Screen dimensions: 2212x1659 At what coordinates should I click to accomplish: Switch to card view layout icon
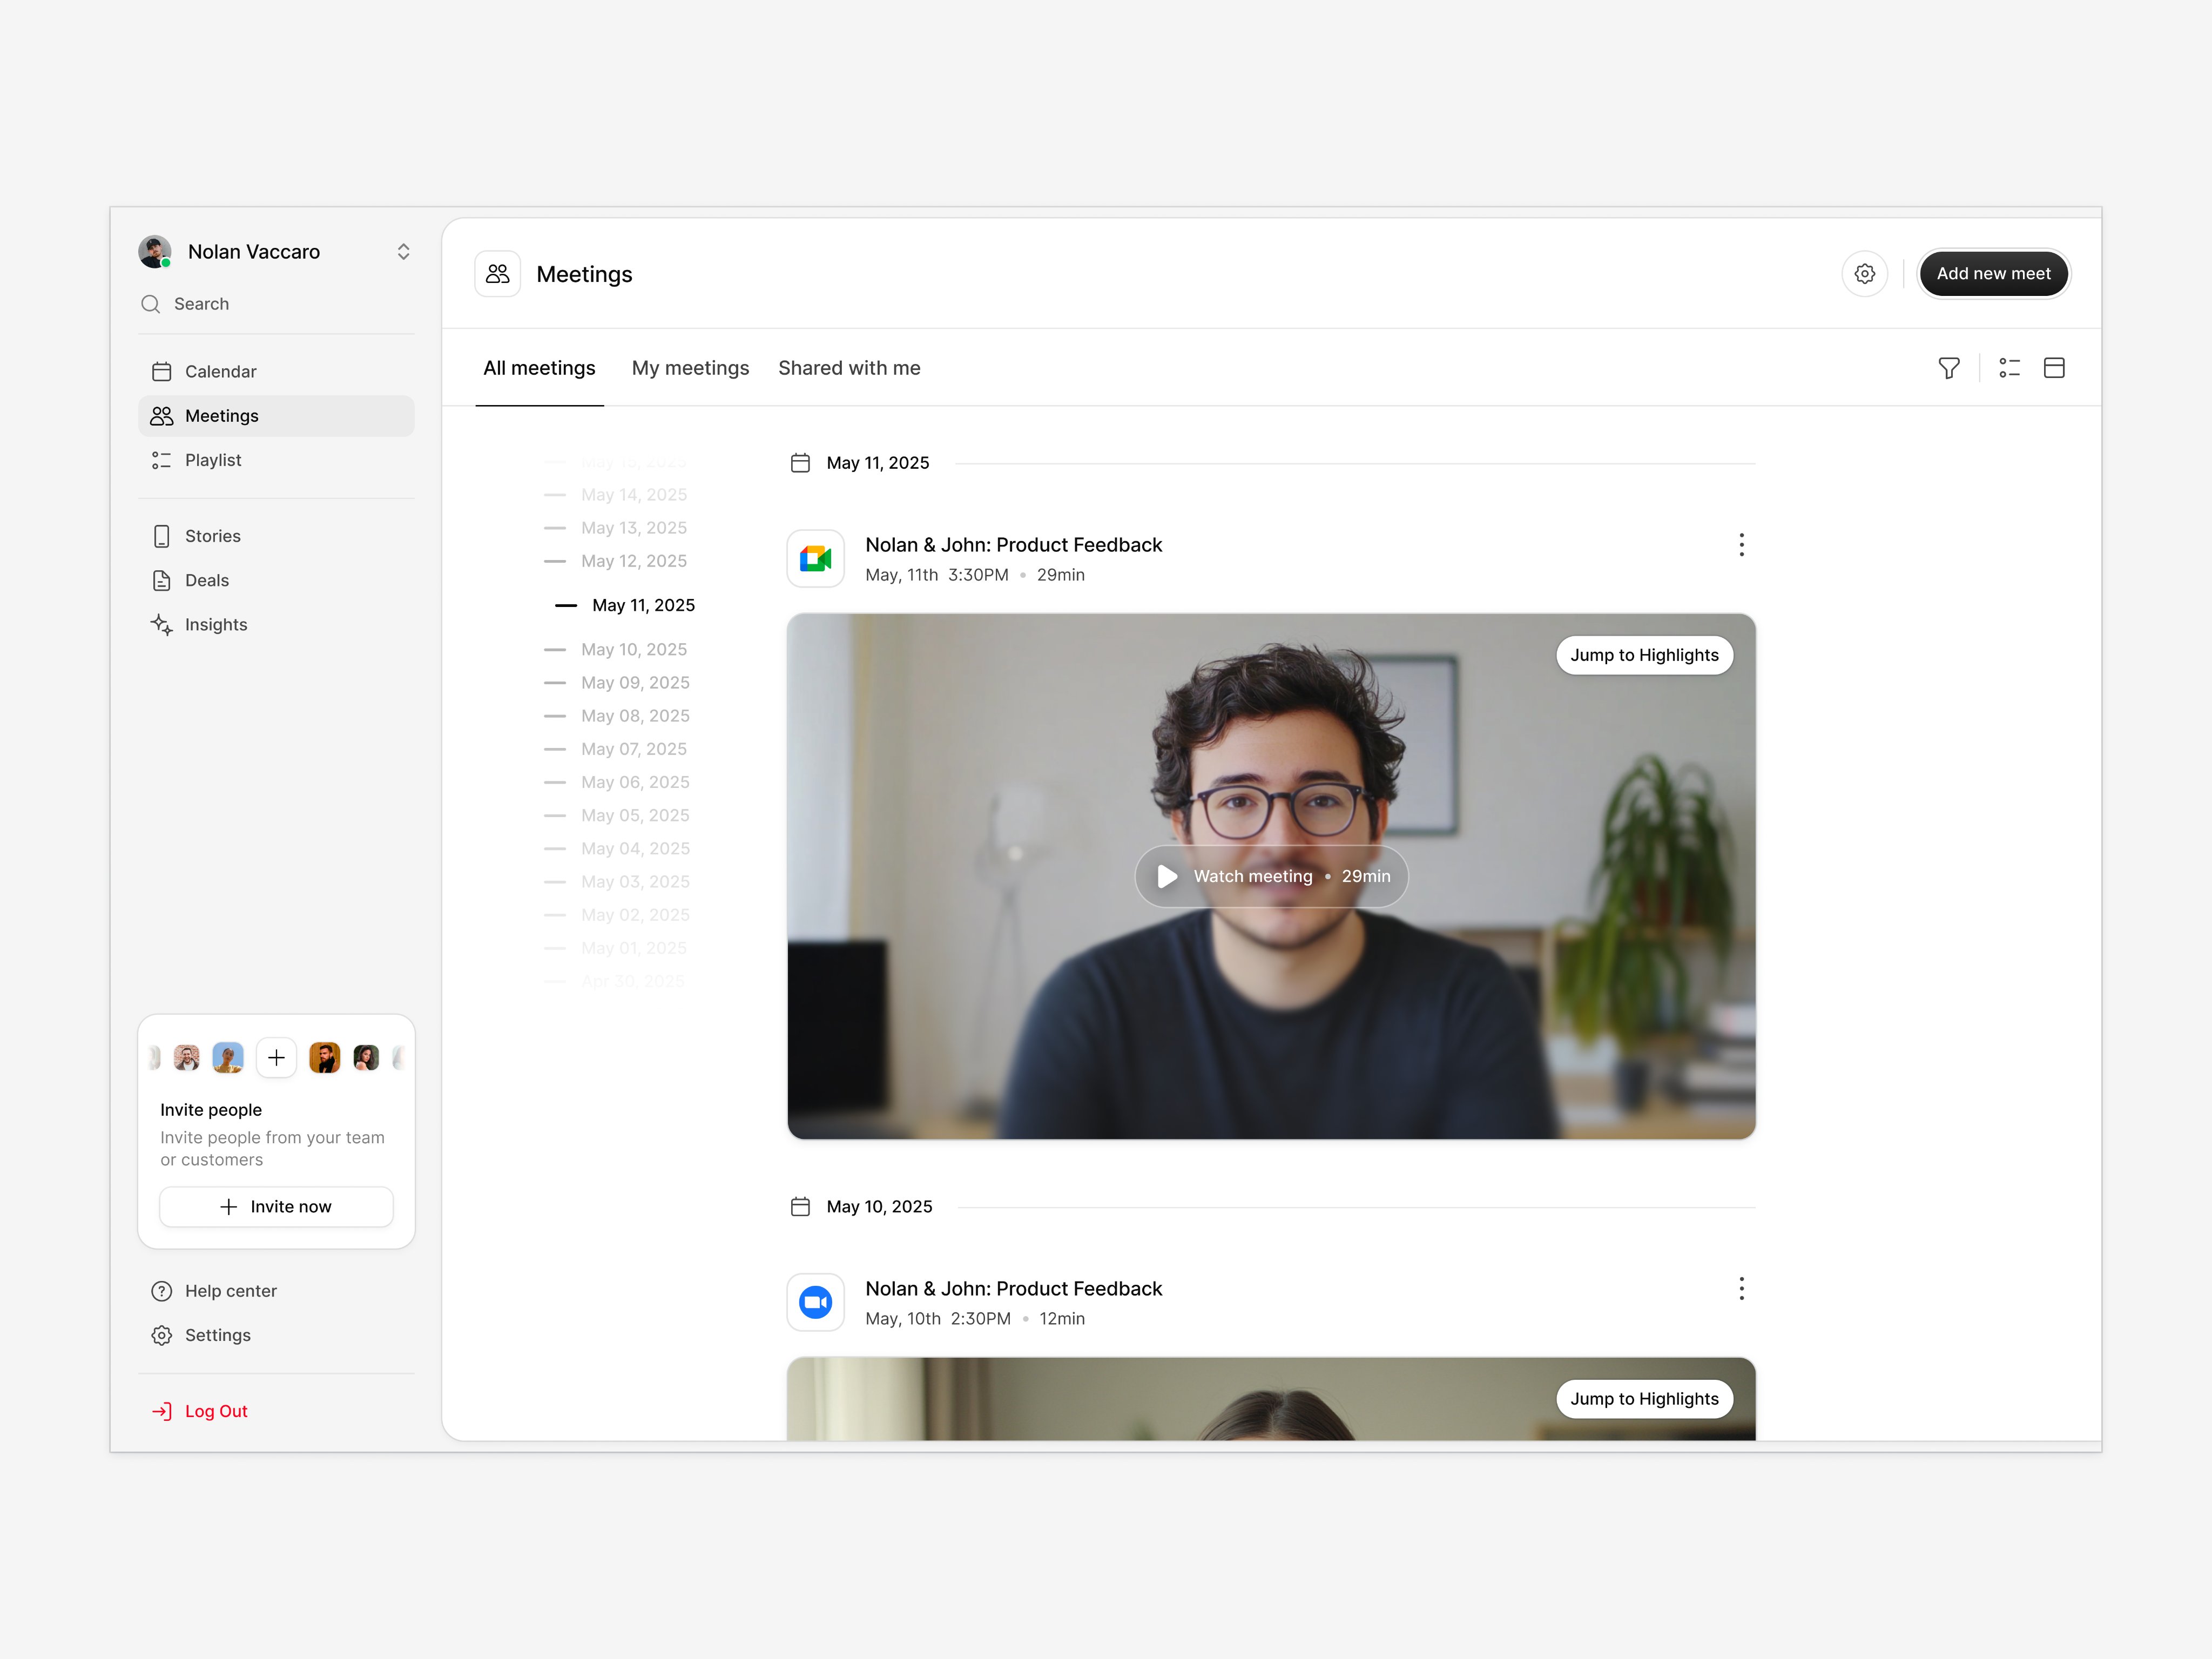click(x=2054, y=368)
